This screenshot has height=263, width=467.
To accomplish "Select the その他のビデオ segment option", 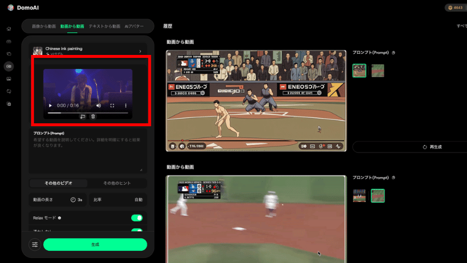I will click(x=59, y=183).
